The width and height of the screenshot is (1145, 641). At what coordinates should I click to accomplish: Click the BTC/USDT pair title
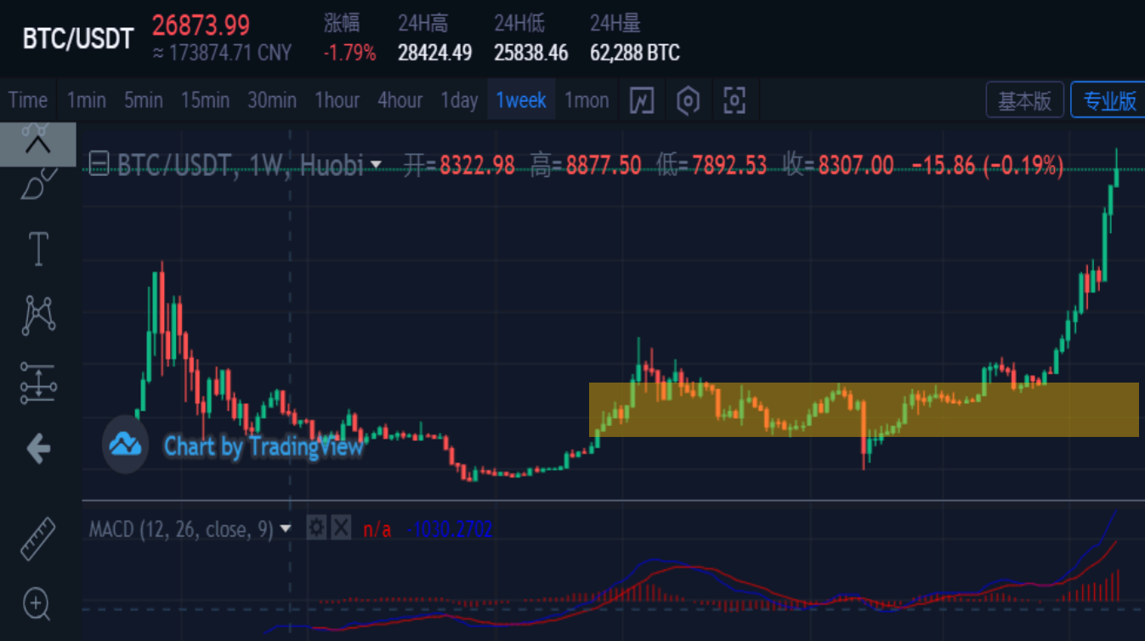(78, 39)
